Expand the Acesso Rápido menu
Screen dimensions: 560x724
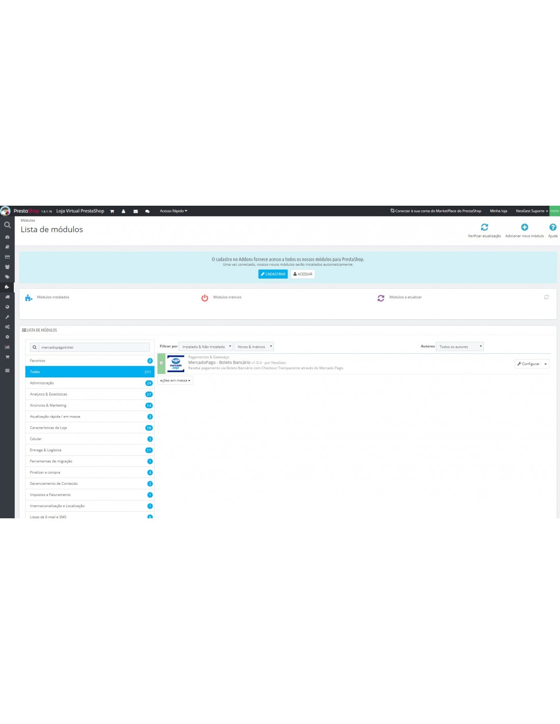174,211
